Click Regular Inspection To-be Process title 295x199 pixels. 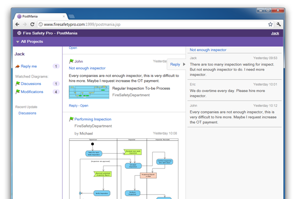[141, 88]
